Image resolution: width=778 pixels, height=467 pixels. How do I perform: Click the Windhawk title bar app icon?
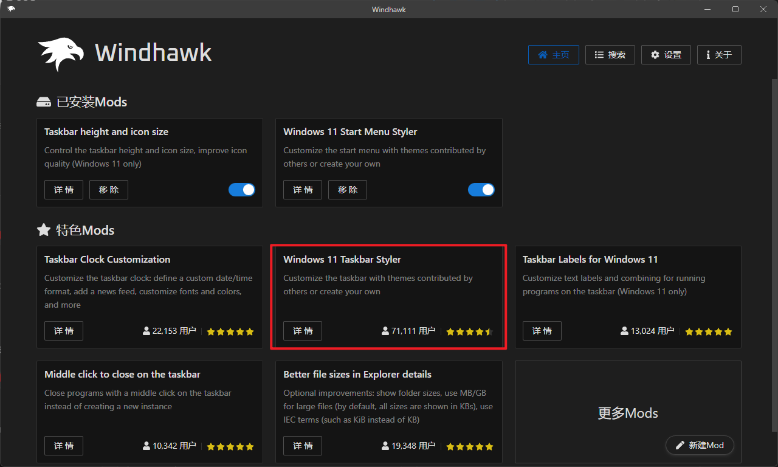pyautogui.click(x=11, y=9)
